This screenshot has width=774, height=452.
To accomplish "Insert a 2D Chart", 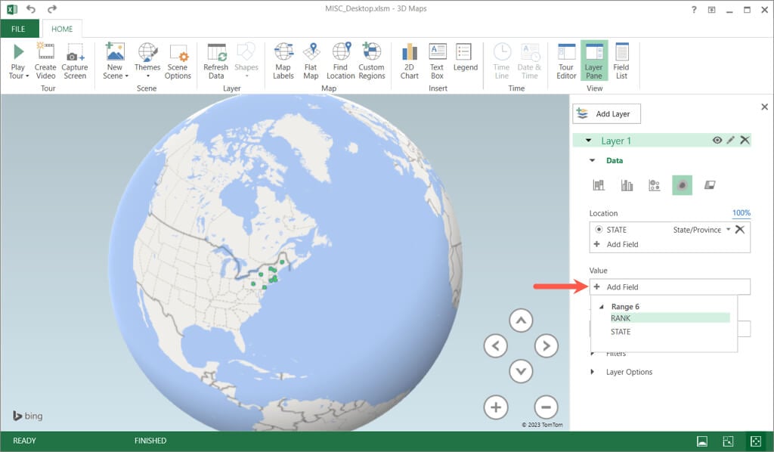I will pos(410,61).
